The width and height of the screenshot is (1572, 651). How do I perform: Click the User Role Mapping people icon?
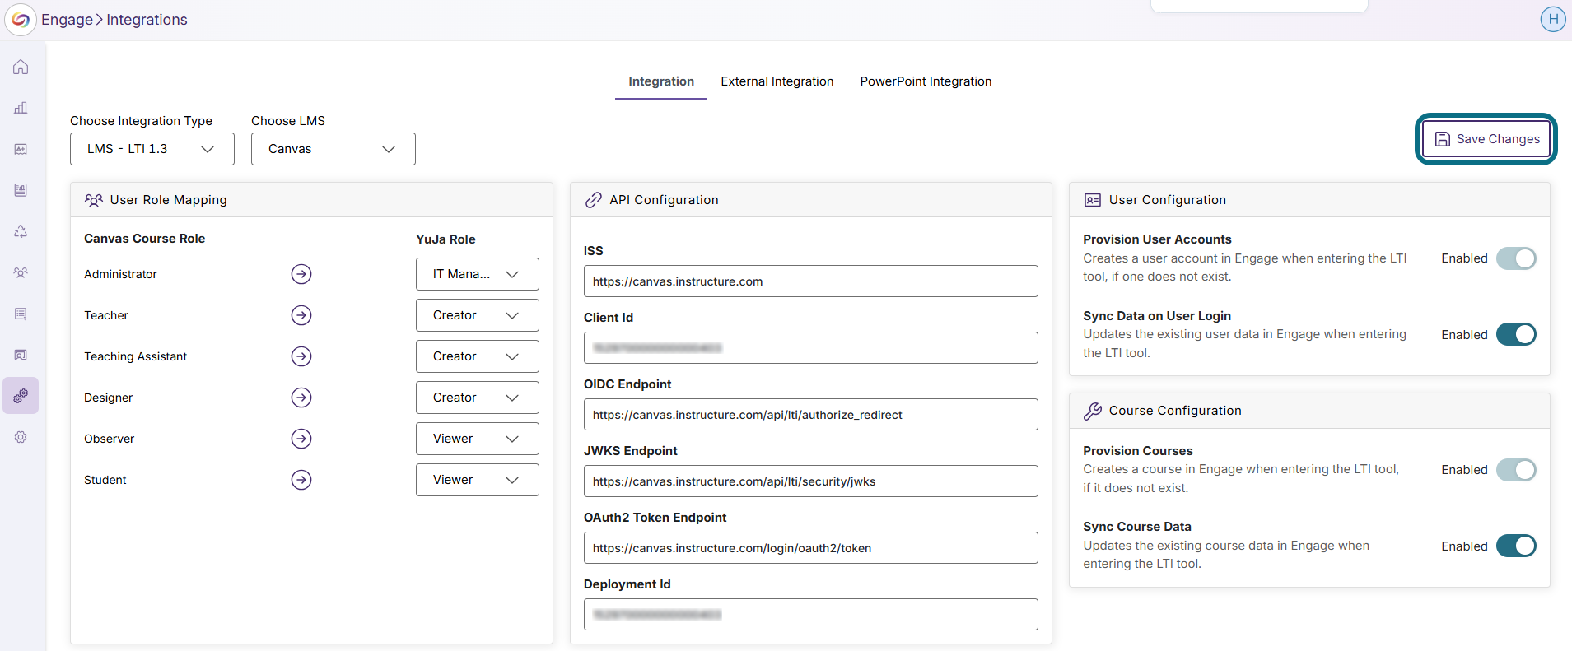pyautogui.click(x=94, y=200)
